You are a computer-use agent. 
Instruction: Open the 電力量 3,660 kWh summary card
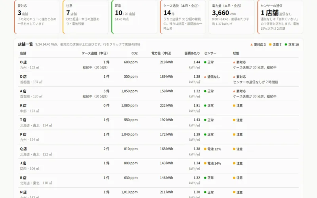pyautogui.click(x=231, y=17)
